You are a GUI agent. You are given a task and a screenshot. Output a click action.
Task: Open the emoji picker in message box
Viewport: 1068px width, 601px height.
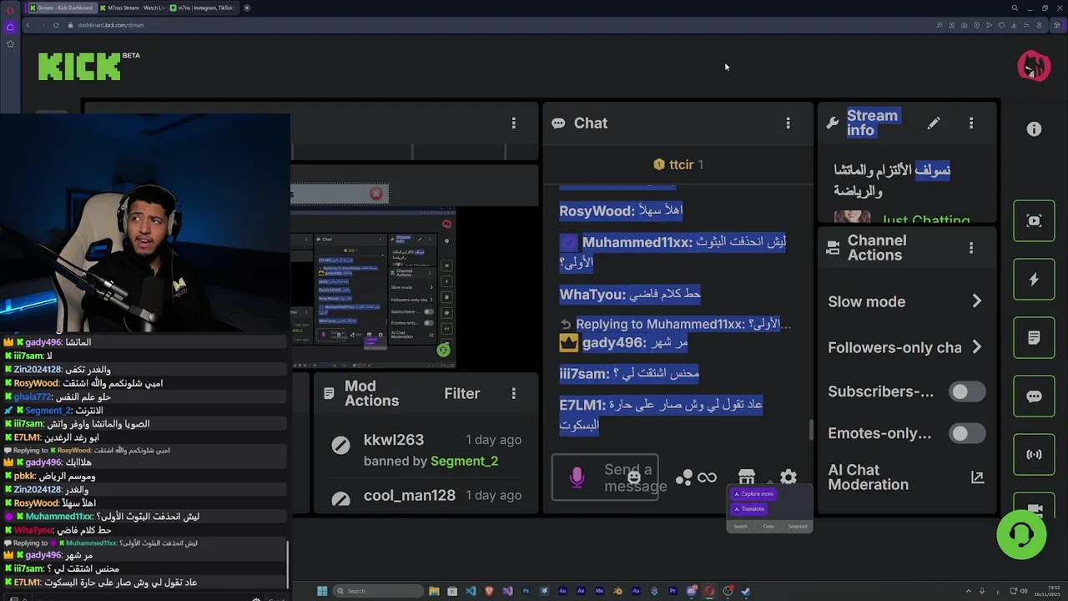click(x=634, y=477)
